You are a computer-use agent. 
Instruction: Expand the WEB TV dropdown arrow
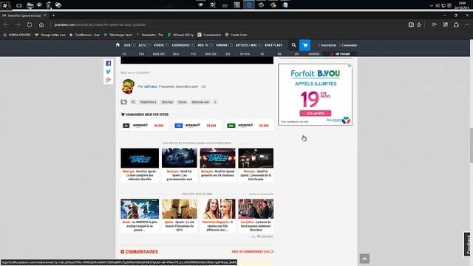pyautogui.click(x=211, y=45)
